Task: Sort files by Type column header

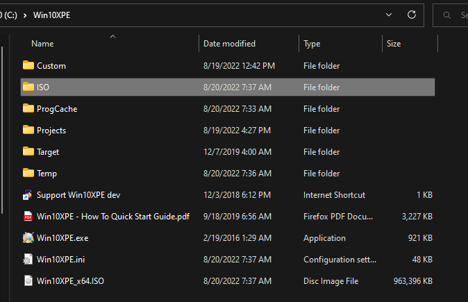Action: coord(312,44)
